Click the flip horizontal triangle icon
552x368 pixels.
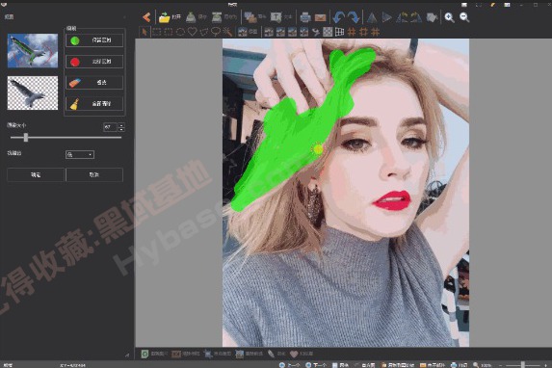point(387,17)
